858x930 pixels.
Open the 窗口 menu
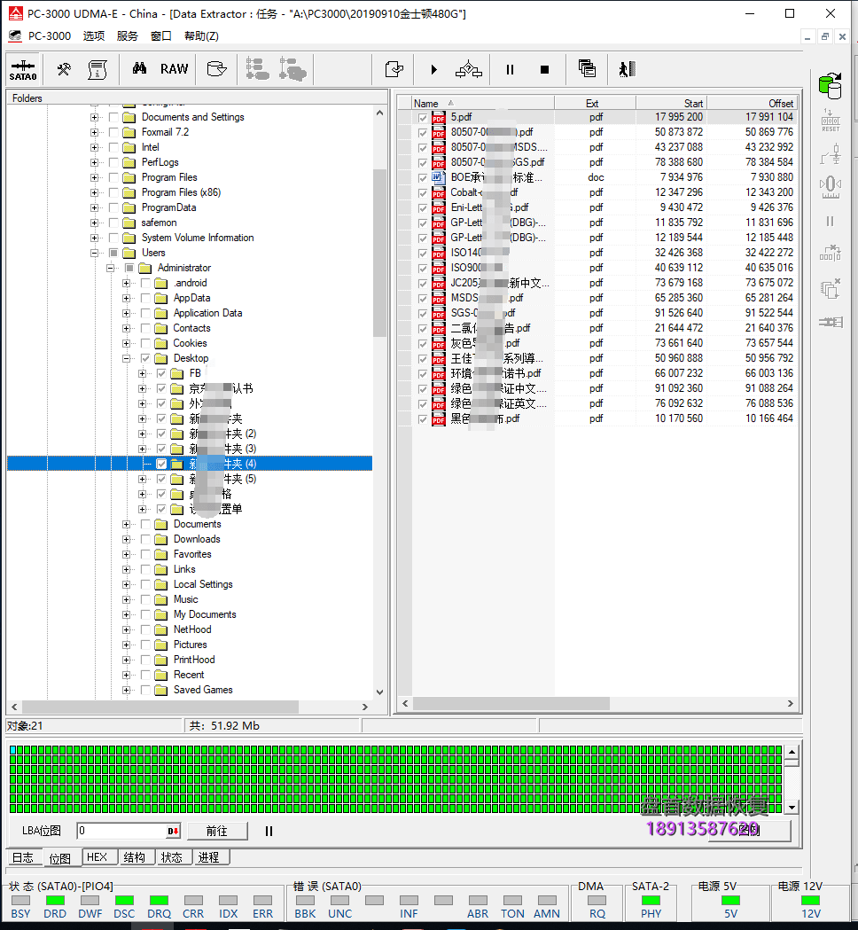[161, 36]
